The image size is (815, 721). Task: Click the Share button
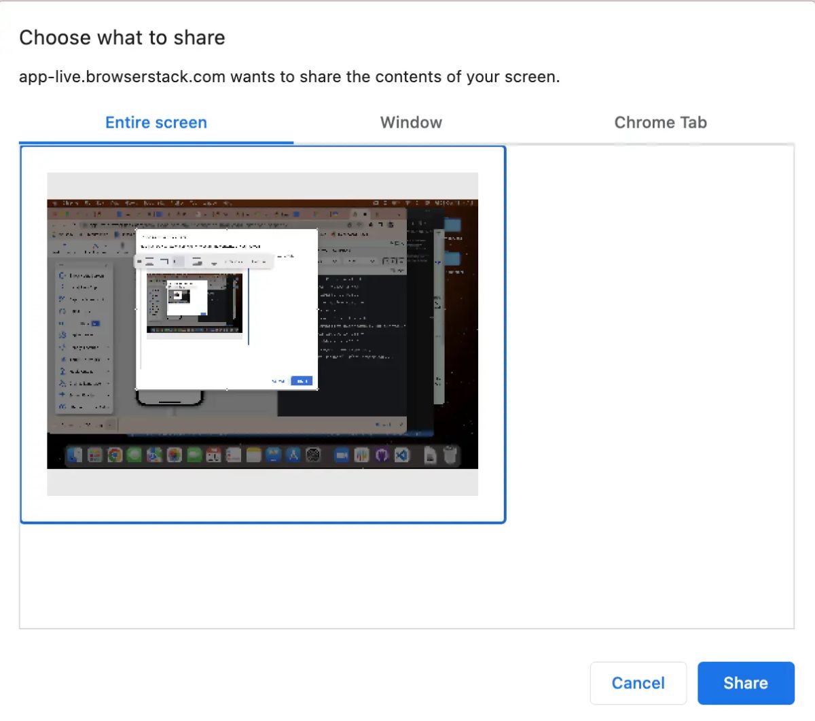pyautogui.click(x=746, y=683)
